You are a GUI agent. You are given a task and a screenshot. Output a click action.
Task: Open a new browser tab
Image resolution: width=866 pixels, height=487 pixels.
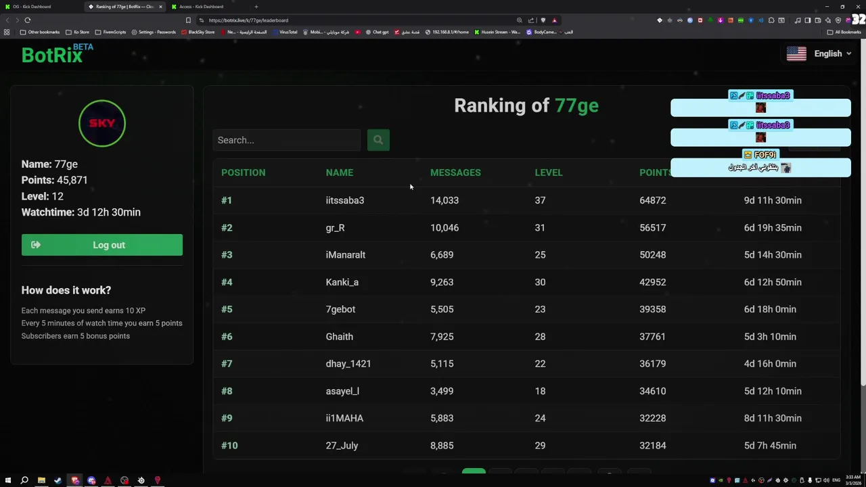click(x=256, y=7)
